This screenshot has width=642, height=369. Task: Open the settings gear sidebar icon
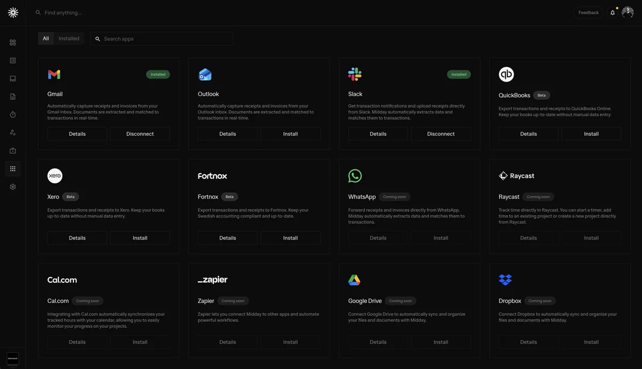click(x=13, y=187)
